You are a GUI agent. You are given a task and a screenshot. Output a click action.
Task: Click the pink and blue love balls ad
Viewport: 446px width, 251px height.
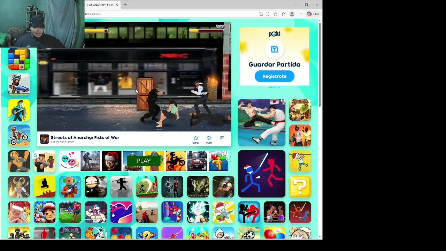click(x=69, y=161)
